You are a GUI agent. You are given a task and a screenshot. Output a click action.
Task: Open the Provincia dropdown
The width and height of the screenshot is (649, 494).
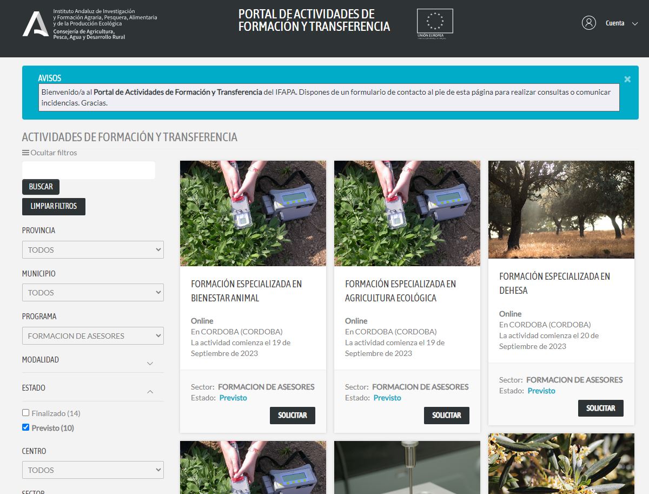pos(93,249)
